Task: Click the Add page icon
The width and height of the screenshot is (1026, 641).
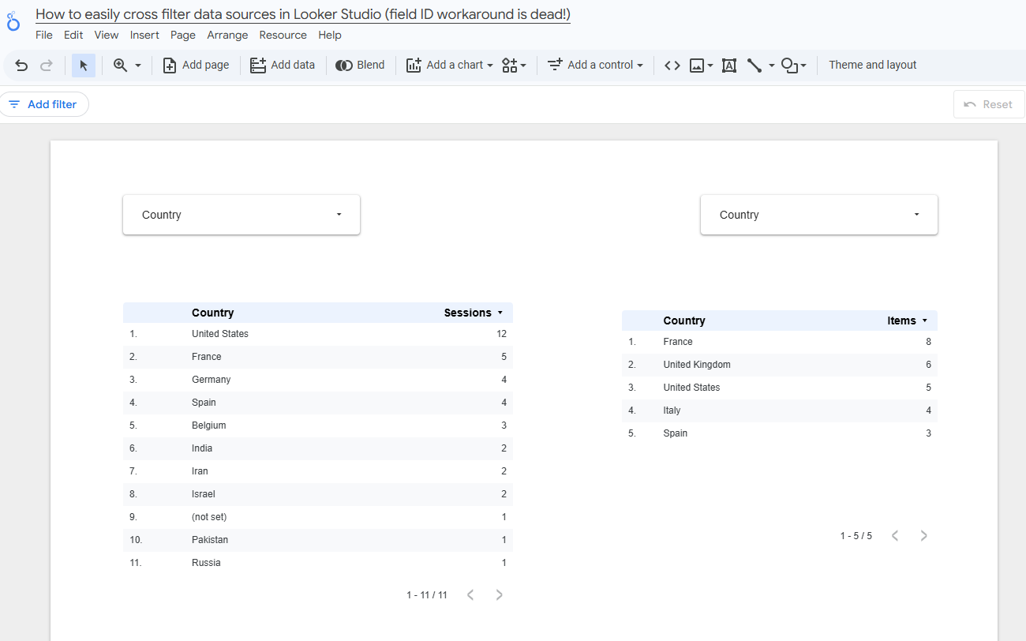Action: 169,65
